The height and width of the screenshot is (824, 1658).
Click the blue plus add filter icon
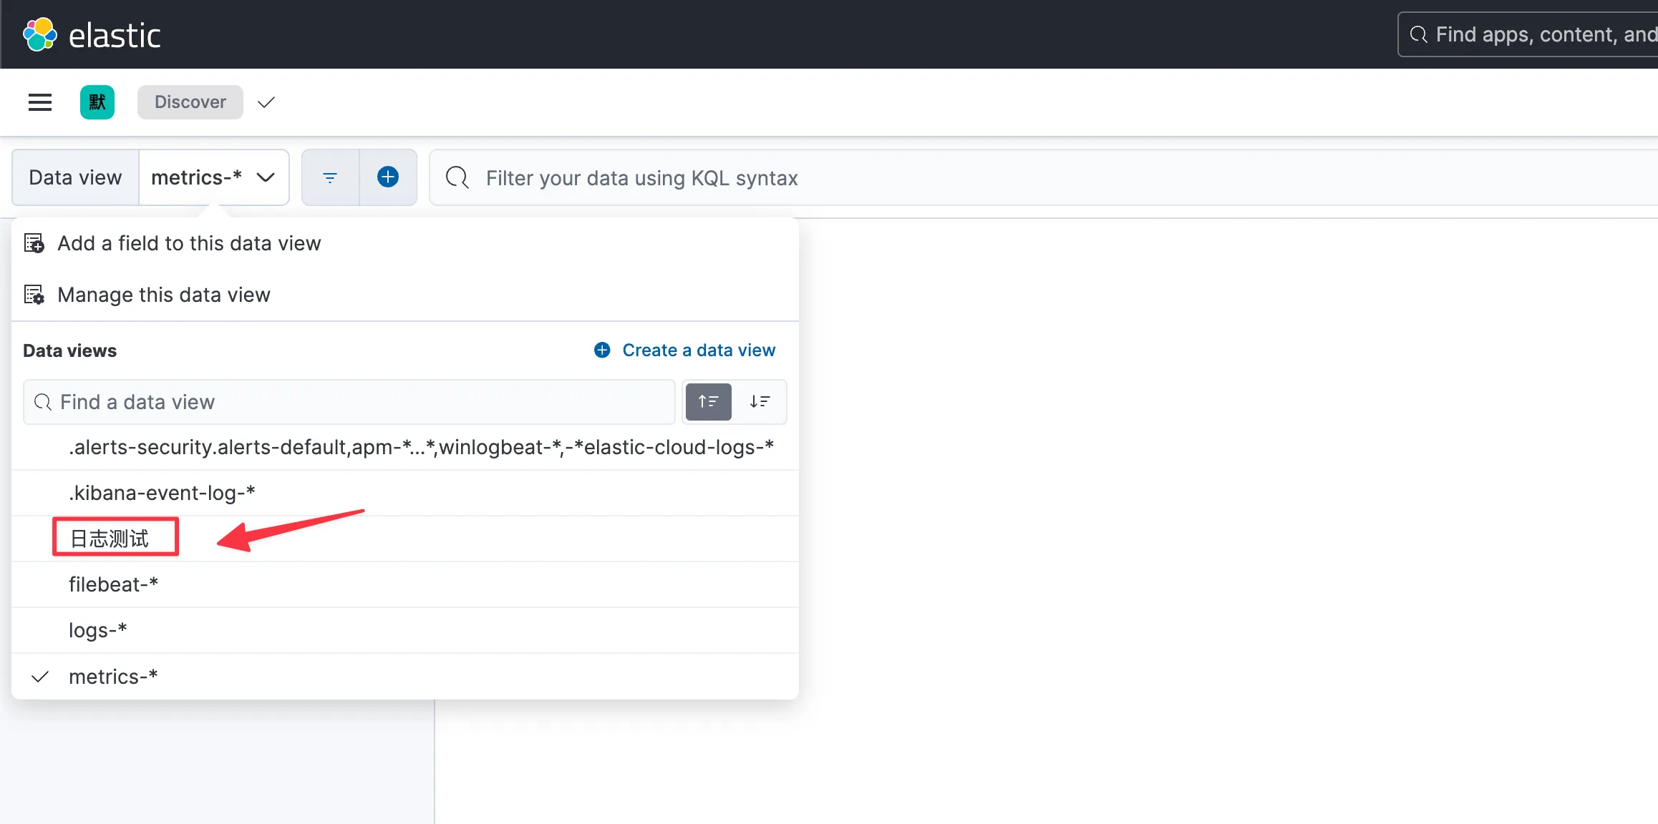point(388,177)
